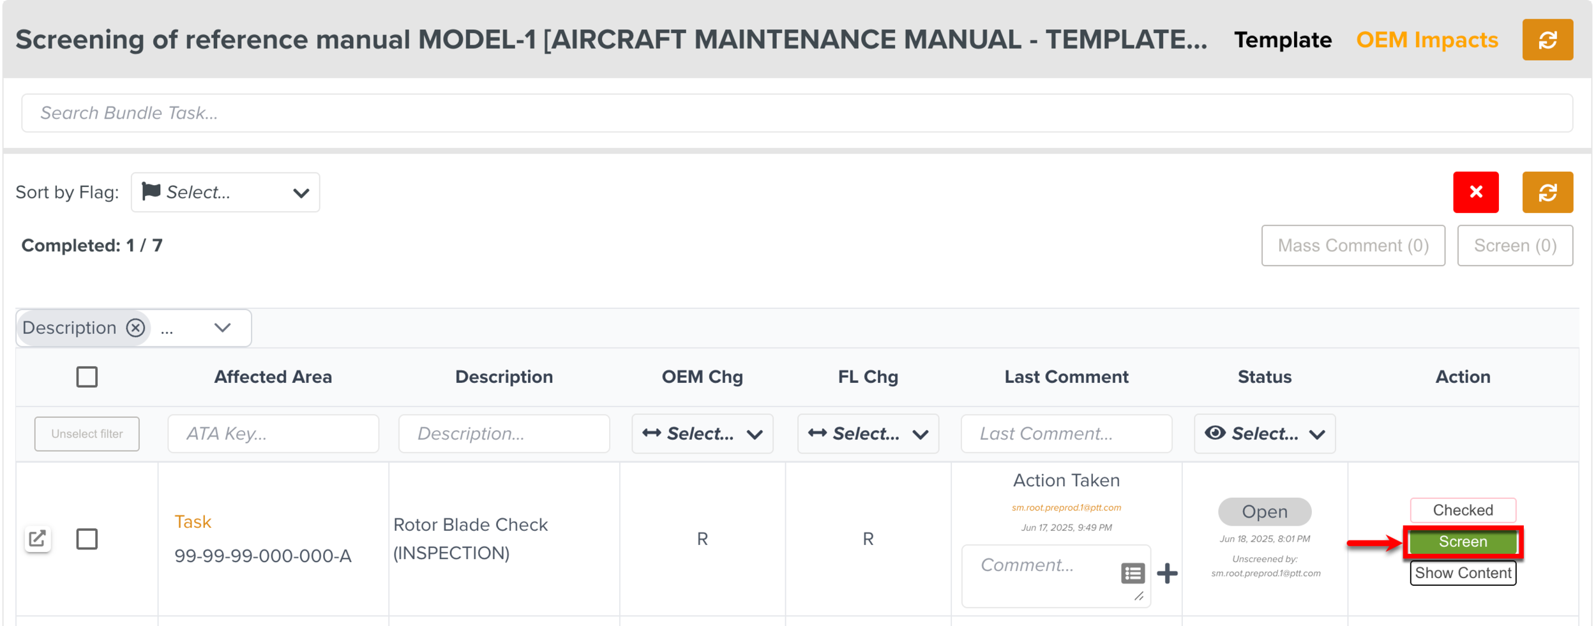Viewport: 1596px width, 626px height.
Task: Switch to the OEM Impacts tab
Action: (1426, 40)
